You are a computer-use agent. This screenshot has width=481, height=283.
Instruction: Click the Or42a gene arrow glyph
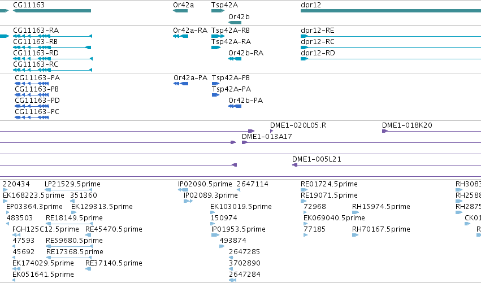(180, 11)
